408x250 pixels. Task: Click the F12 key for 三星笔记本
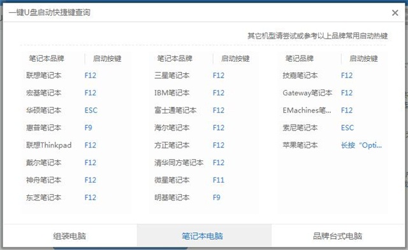[218, 75]
